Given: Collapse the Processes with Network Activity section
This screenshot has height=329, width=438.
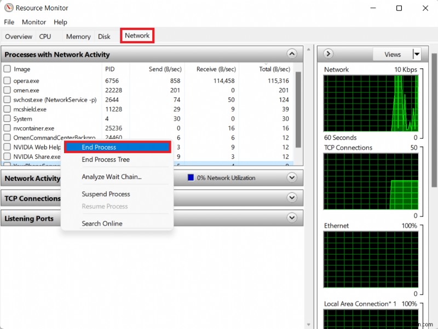Looking at the screenshot, I should pyautogui.click(x=291, y=54).
